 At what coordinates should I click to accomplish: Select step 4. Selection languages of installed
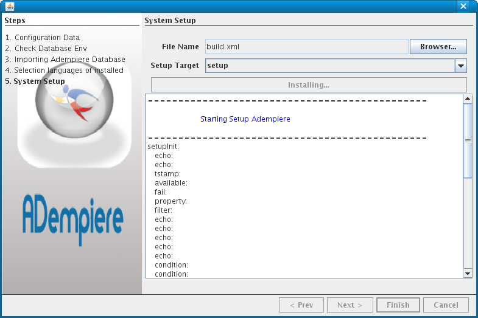click(65, 71)
